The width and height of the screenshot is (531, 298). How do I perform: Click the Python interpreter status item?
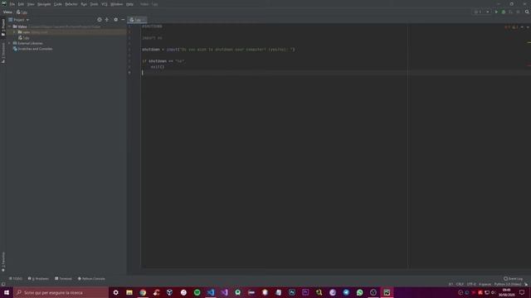click(508, 284)
